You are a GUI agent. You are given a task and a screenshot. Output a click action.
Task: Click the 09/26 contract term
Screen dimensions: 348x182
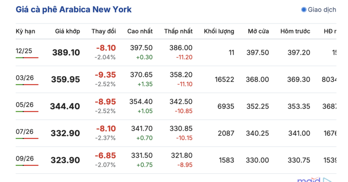pyautogui.click(x=24, y=158)
